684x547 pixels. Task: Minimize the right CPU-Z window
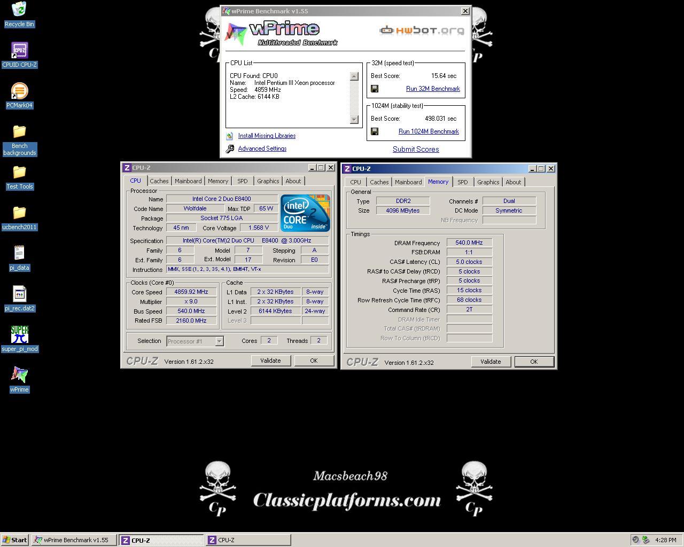(x=532, y=168)
